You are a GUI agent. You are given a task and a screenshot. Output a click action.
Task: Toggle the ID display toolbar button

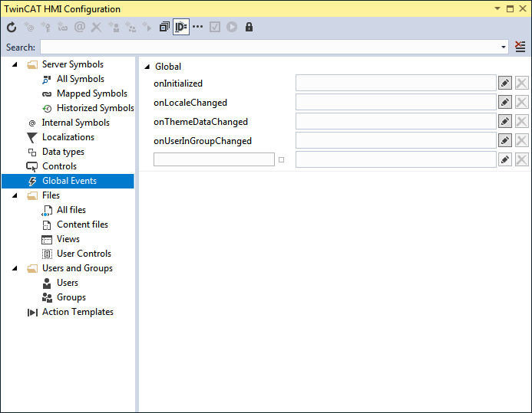click(x=181, y=27)
